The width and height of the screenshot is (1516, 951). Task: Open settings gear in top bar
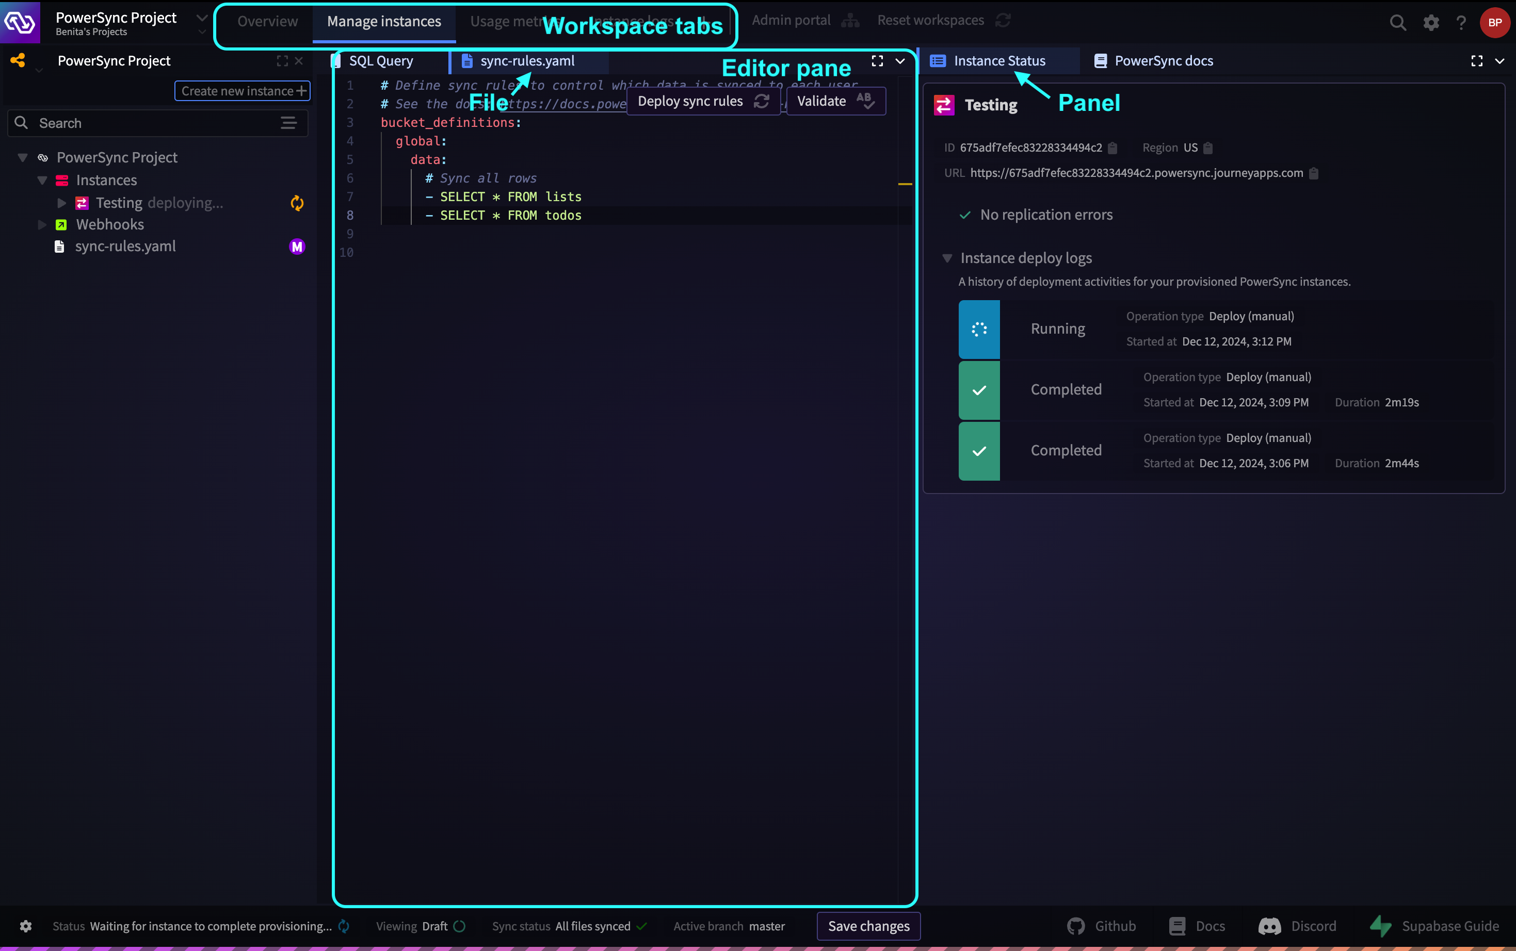(x=1431, y=23)
